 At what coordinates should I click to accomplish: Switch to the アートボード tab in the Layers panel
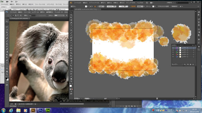tap(180, 45)
